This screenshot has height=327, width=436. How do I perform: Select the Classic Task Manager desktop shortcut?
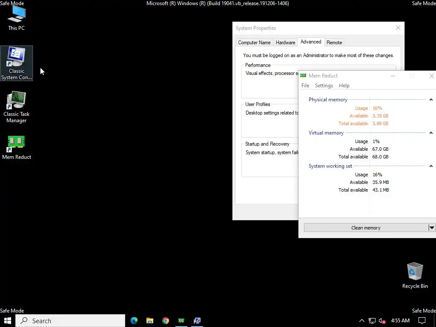coord(17,107)
